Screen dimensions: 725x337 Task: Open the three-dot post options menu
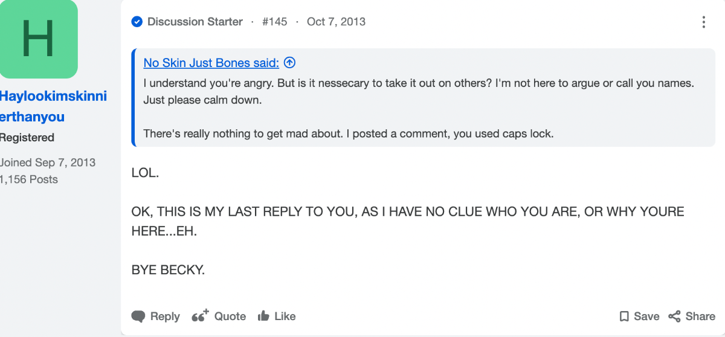click(x=704, y=22)
